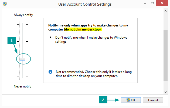Set slider to bottom Never notify tick
170x108 pixels.
coord(23,76)
